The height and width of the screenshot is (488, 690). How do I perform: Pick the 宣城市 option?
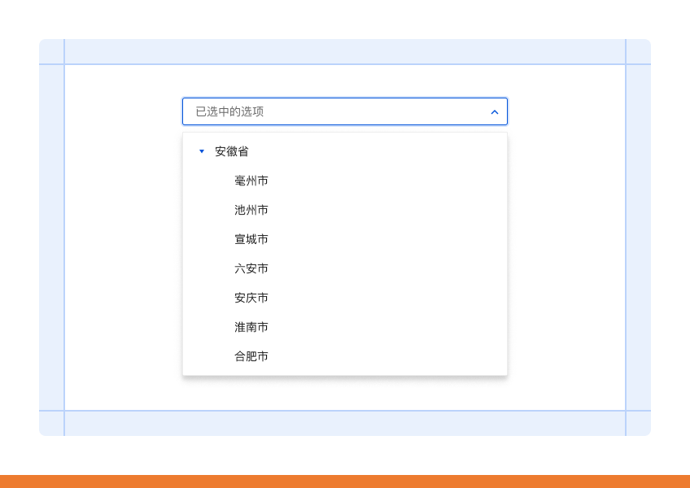click(x=251, y=239)
